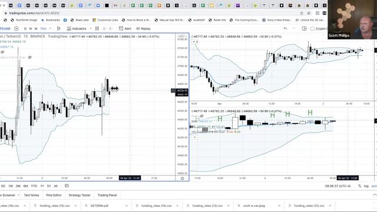Click the price axis crosshair target icon
Screen dimensions: 377x212
pos(173,91)
